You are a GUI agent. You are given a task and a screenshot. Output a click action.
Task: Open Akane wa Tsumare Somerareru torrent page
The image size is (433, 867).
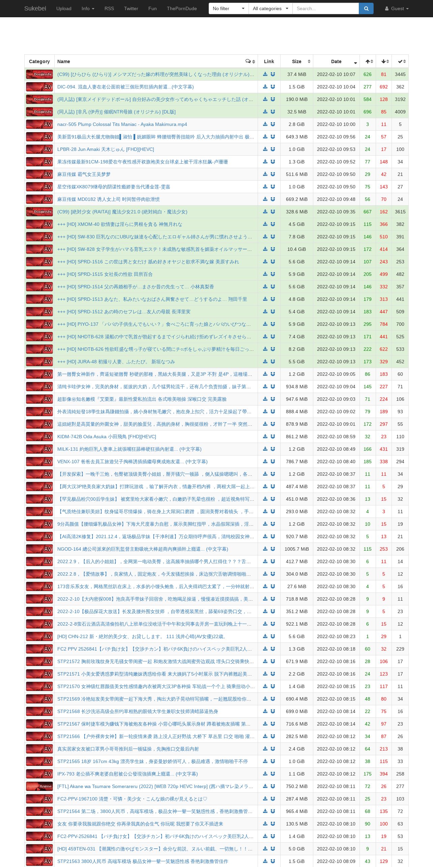155,786
